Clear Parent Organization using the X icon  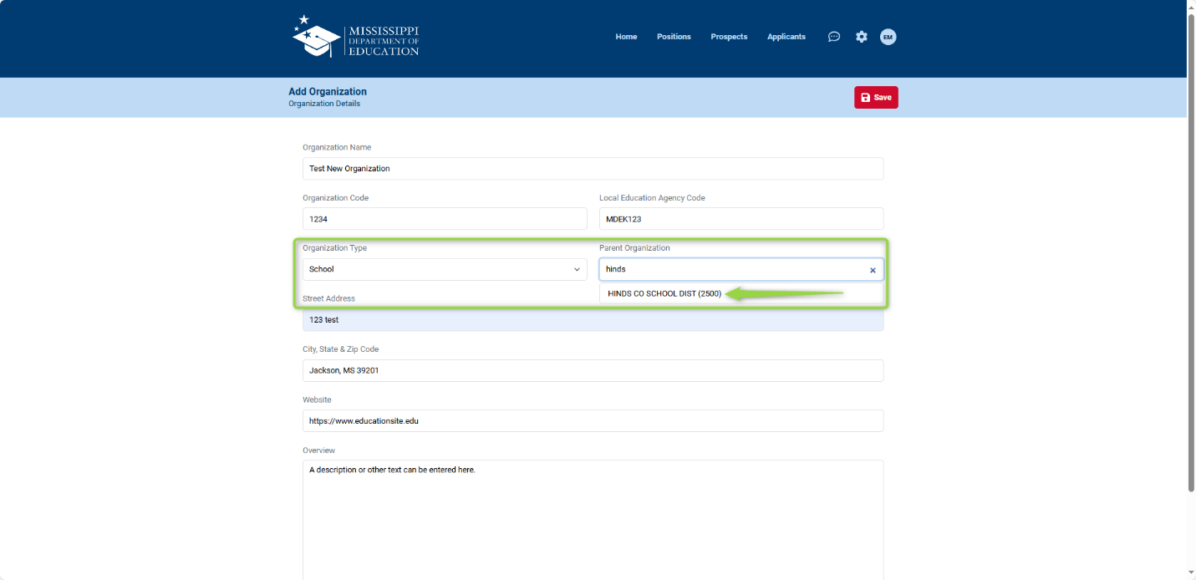point(873,269)
